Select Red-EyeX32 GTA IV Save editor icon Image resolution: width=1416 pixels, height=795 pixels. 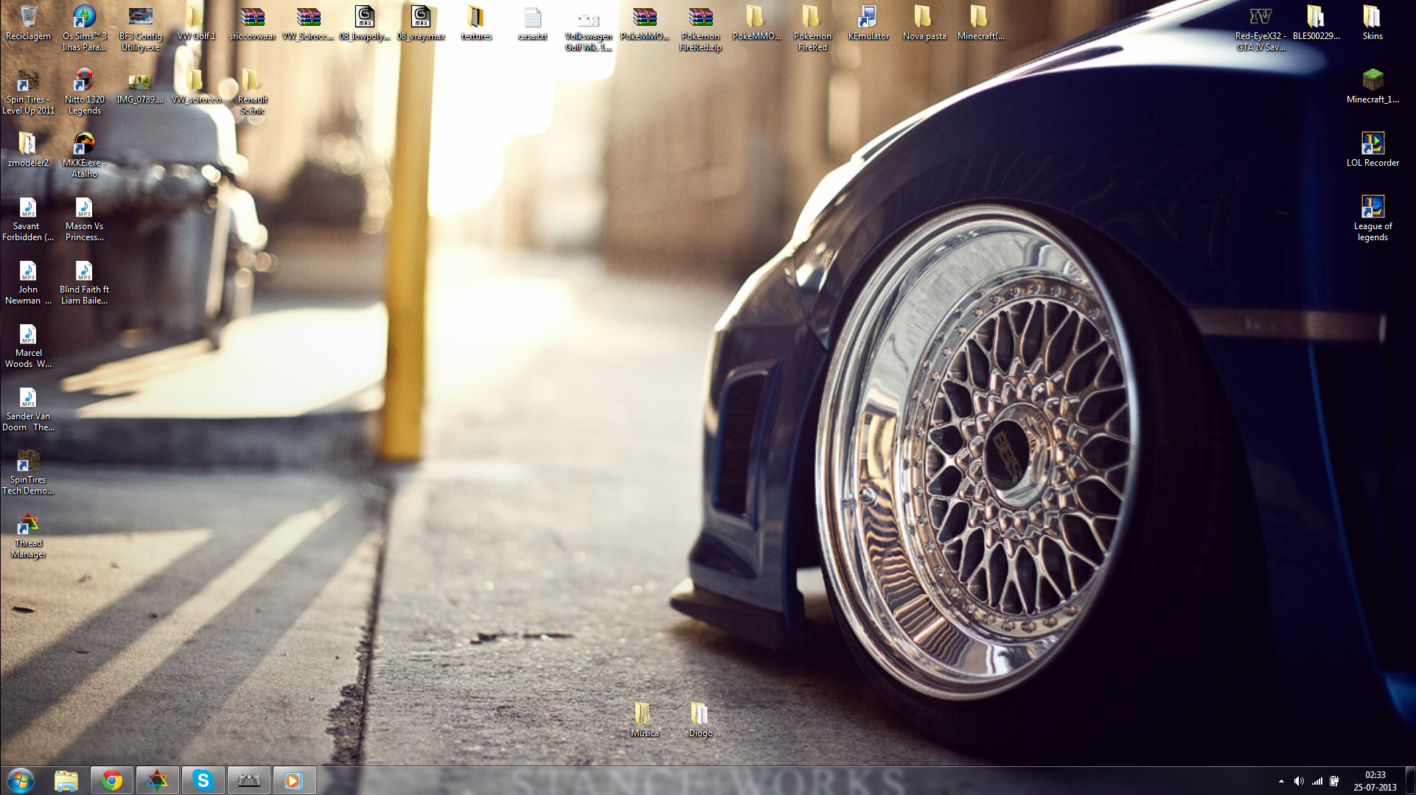(x=1260, y=28)
